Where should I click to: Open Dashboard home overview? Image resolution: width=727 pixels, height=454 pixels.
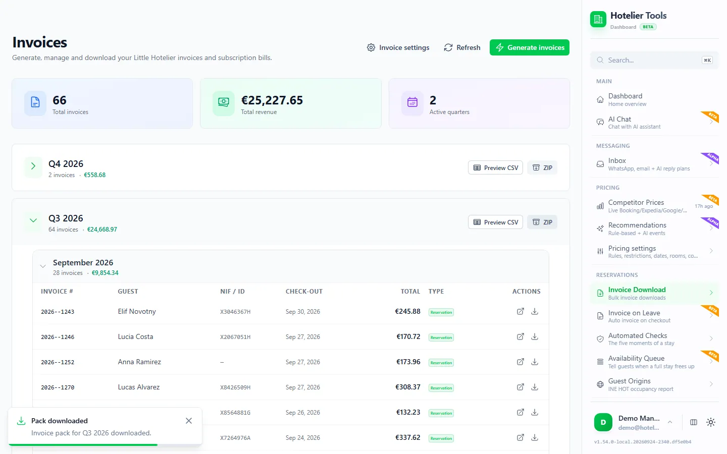[x=654, y=99]
